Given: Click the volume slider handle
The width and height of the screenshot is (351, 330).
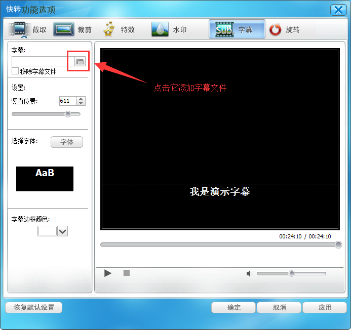Looking at the screenshot, I should pyautogui.click(x=291, y=273).
